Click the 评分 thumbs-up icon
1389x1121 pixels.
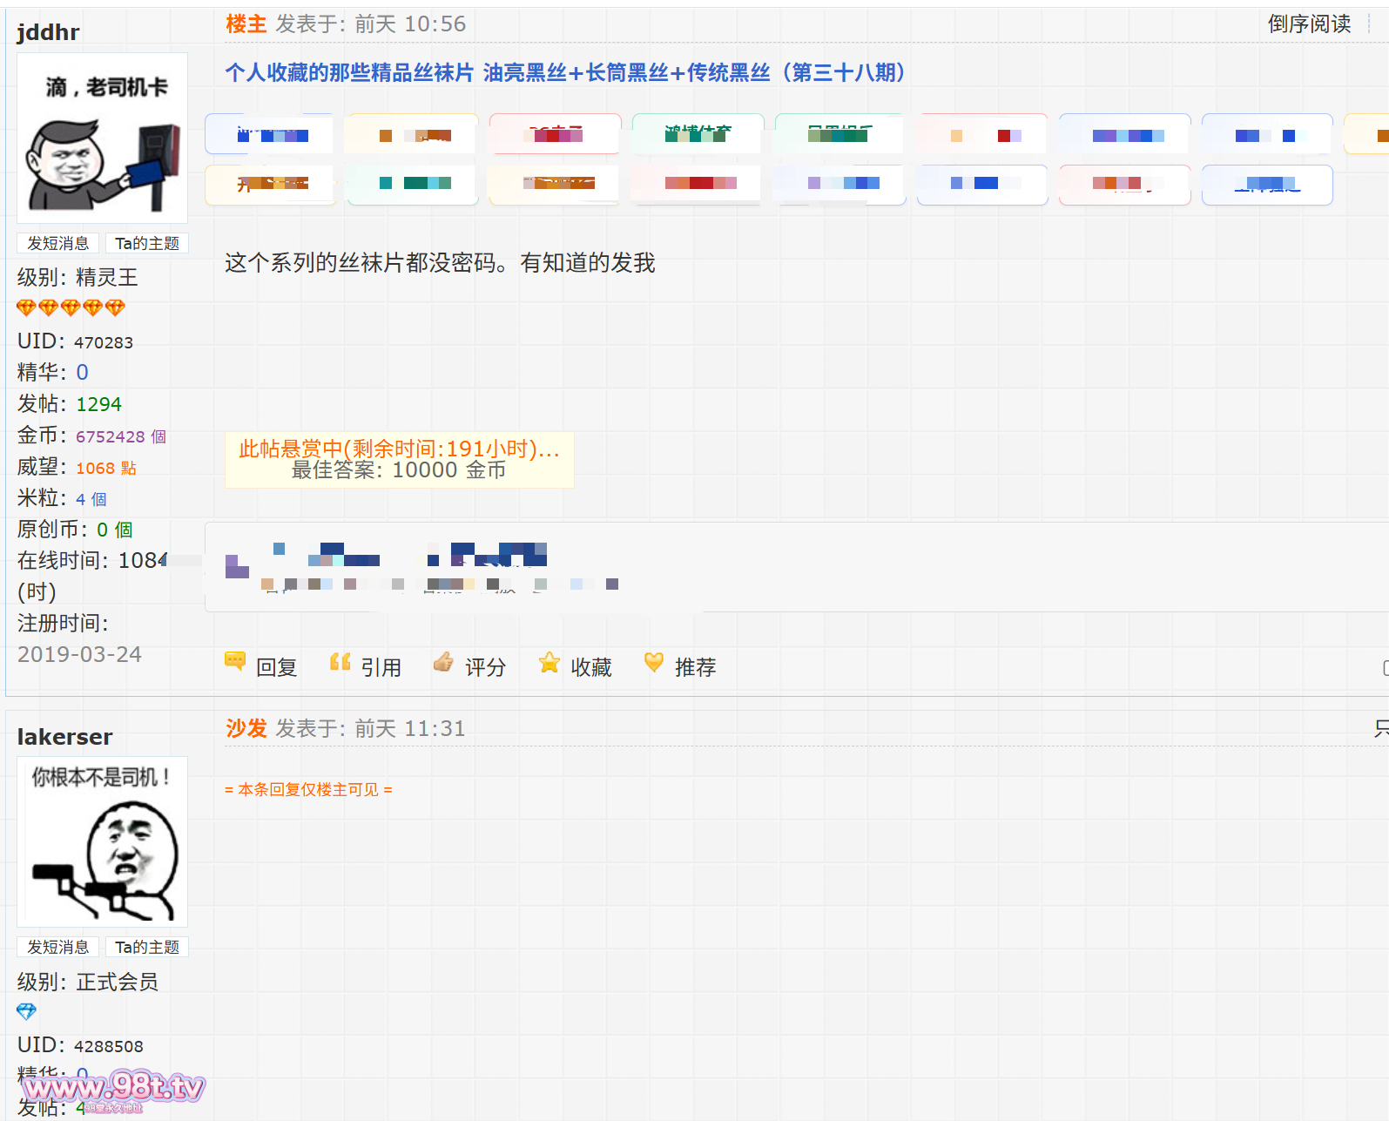443,663
